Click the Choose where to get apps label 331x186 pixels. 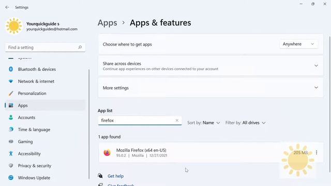click(127, 44)
